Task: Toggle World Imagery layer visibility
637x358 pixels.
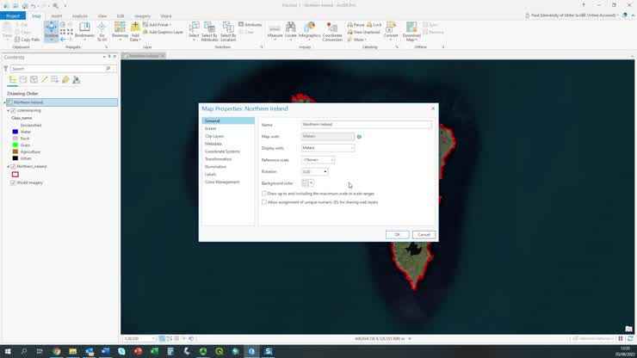Action: click(x=13, y=182)
